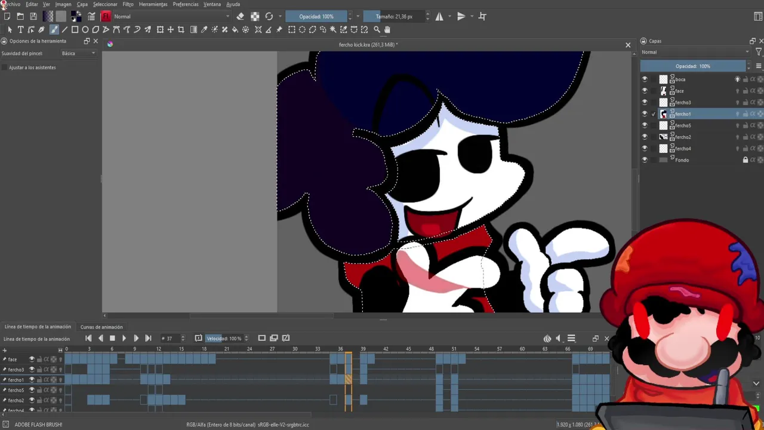Select the crop tool
The height and width of the screenshot is (430, 764).
tap(181, 29)
